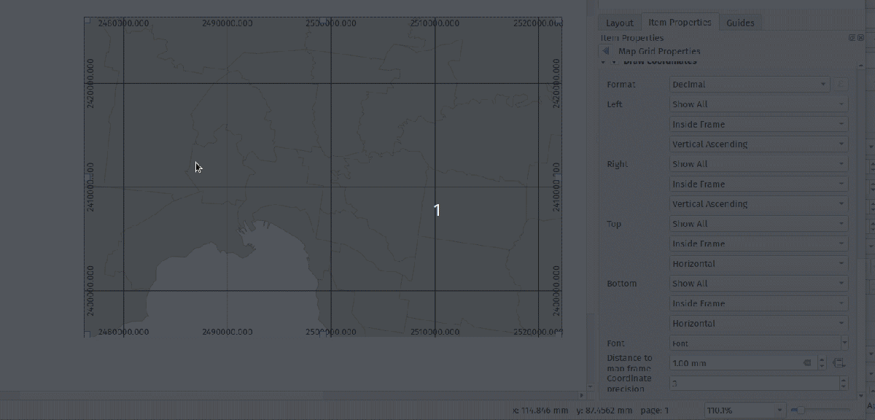Undock the Item Properties panel

(852, 38)
